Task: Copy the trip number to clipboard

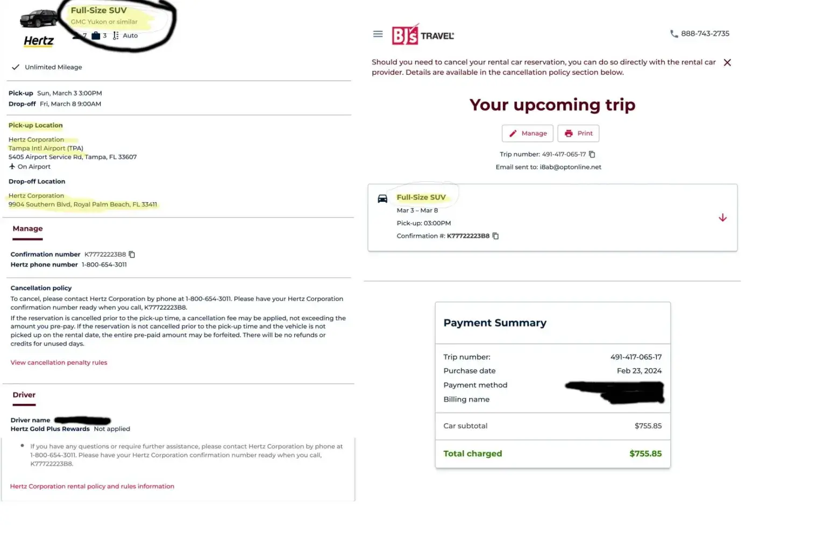Action: pyautogui.click(x=592, y=154)
